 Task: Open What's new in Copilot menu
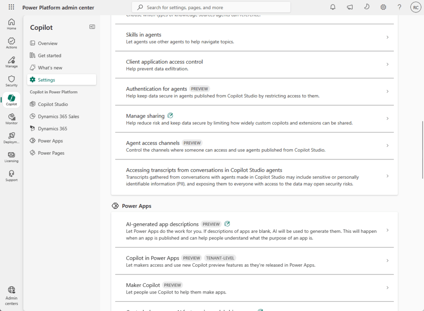[x=62, y=67]
